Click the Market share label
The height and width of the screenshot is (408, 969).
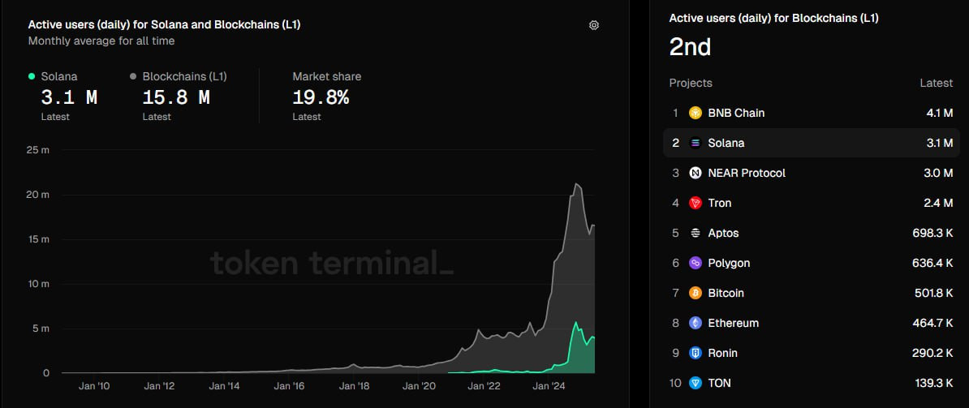tap(327, 76)
